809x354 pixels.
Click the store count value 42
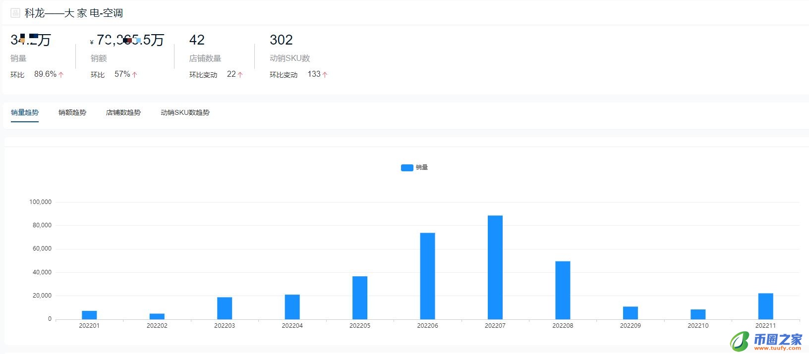pos(197,40)
